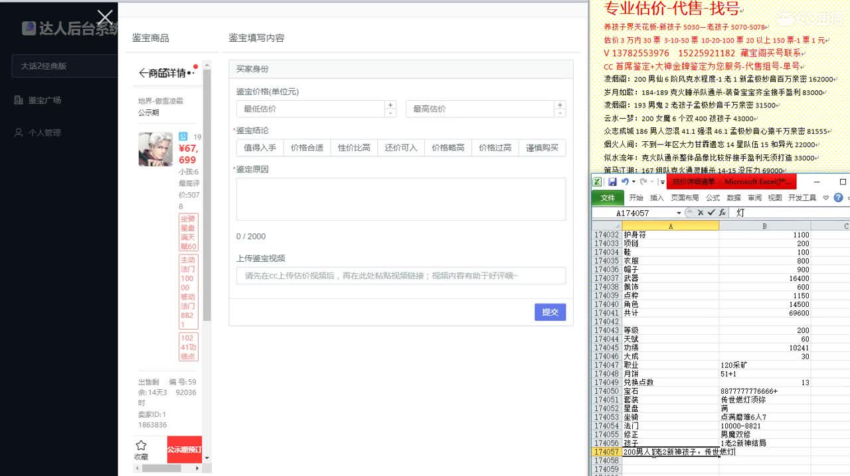Click Excel column A header
The image size is (850, 476).
pos(670,226)
